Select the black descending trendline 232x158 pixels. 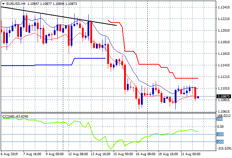point(59,16)
